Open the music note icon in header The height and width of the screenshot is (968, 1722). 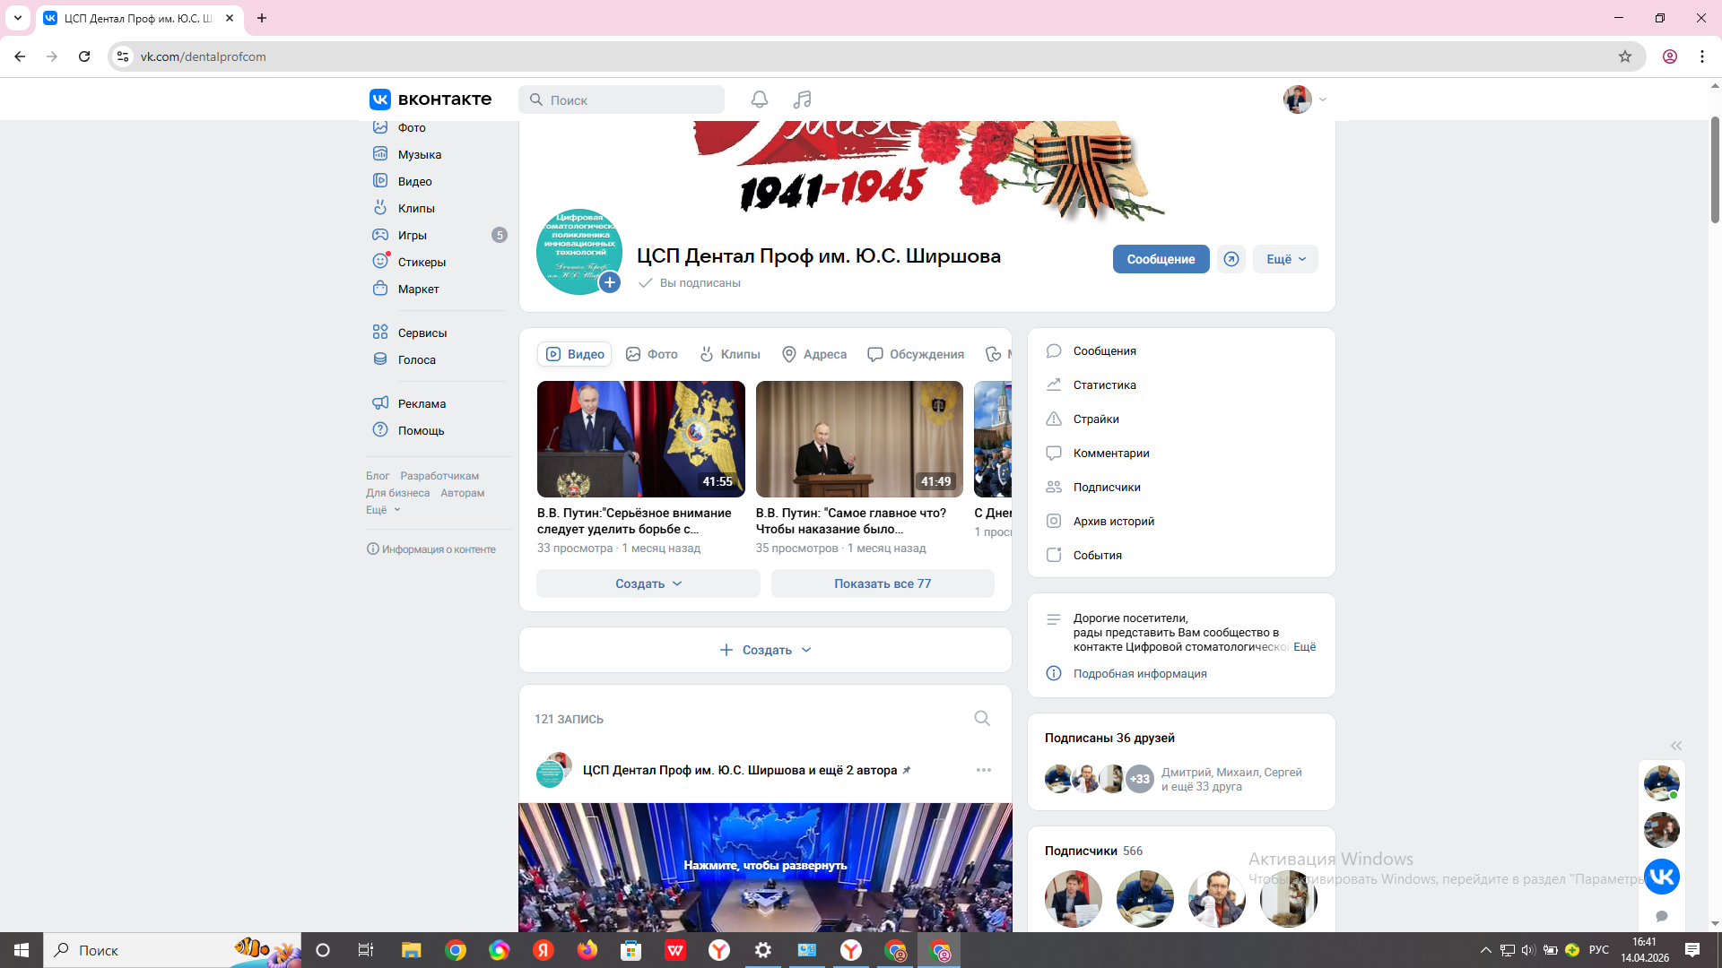tap(802, 99)
